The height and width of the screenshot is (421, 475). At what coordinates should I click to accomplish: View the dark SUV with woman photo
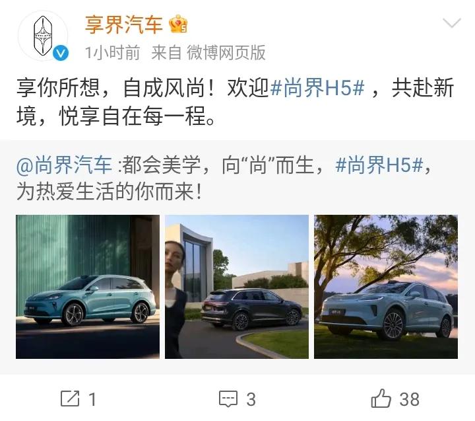[x=237, y=287]
